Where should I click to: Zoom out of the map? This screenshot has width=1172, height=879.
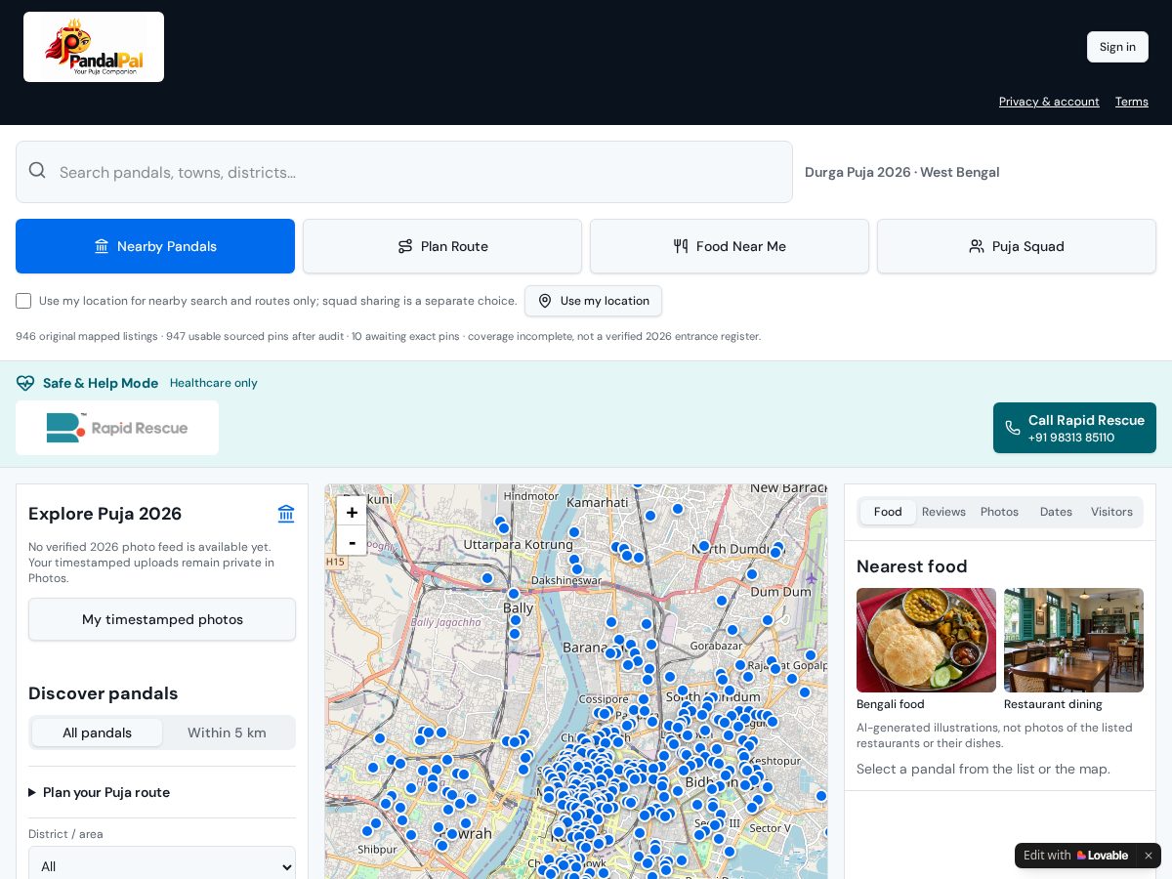[352, 540]
